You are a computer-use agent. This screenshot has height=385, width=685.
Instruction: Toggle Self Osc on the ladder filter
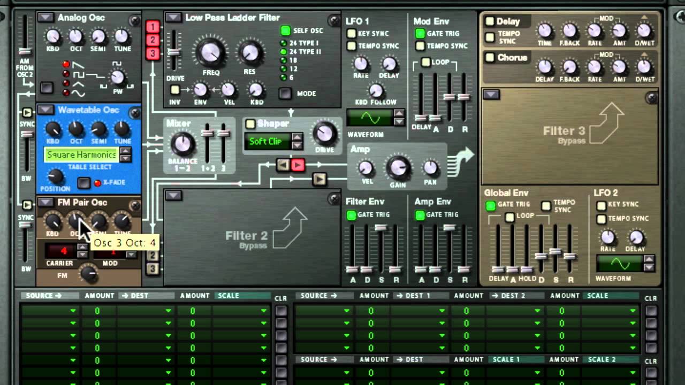286,31
